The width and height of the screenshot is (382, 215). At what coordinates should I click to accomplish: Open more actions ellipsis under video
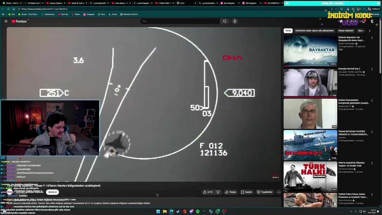click(x=278, y=192)
